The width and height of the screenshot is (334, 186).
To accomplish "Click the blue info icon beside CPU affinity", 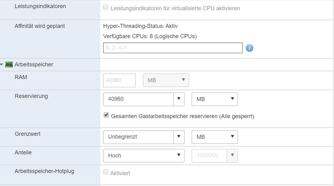I will [250, 48].
